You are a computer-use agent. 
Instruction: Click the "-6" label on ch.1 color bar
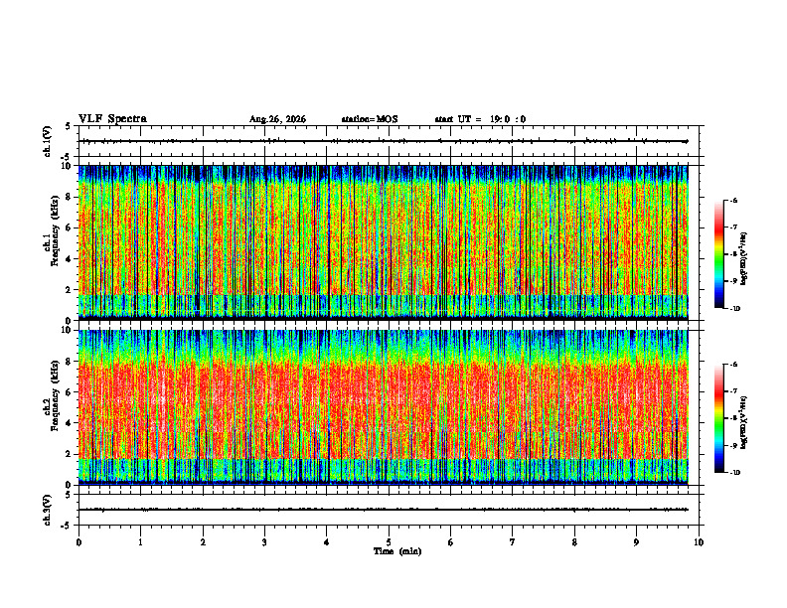(x=733, y=200)
